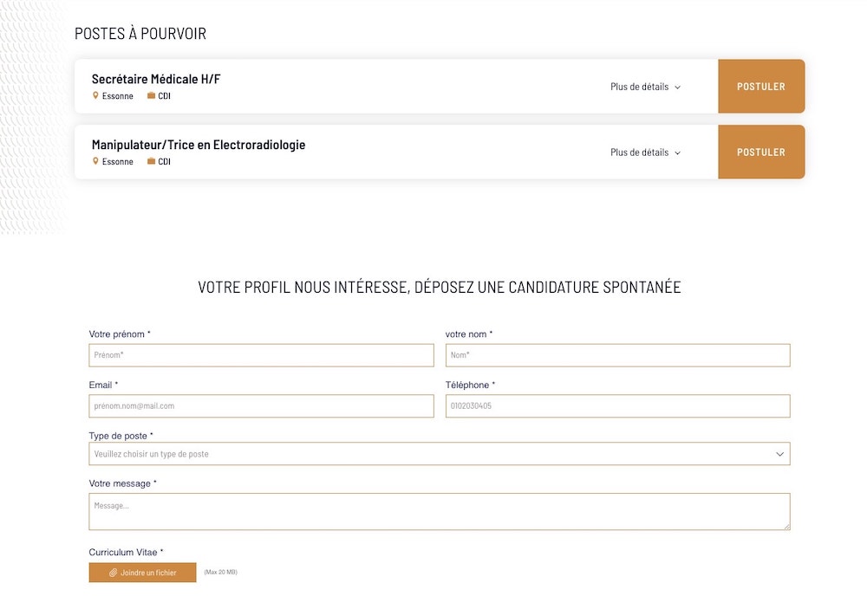
Task: Click into the Email input field
Action: (x=261, y=406)
